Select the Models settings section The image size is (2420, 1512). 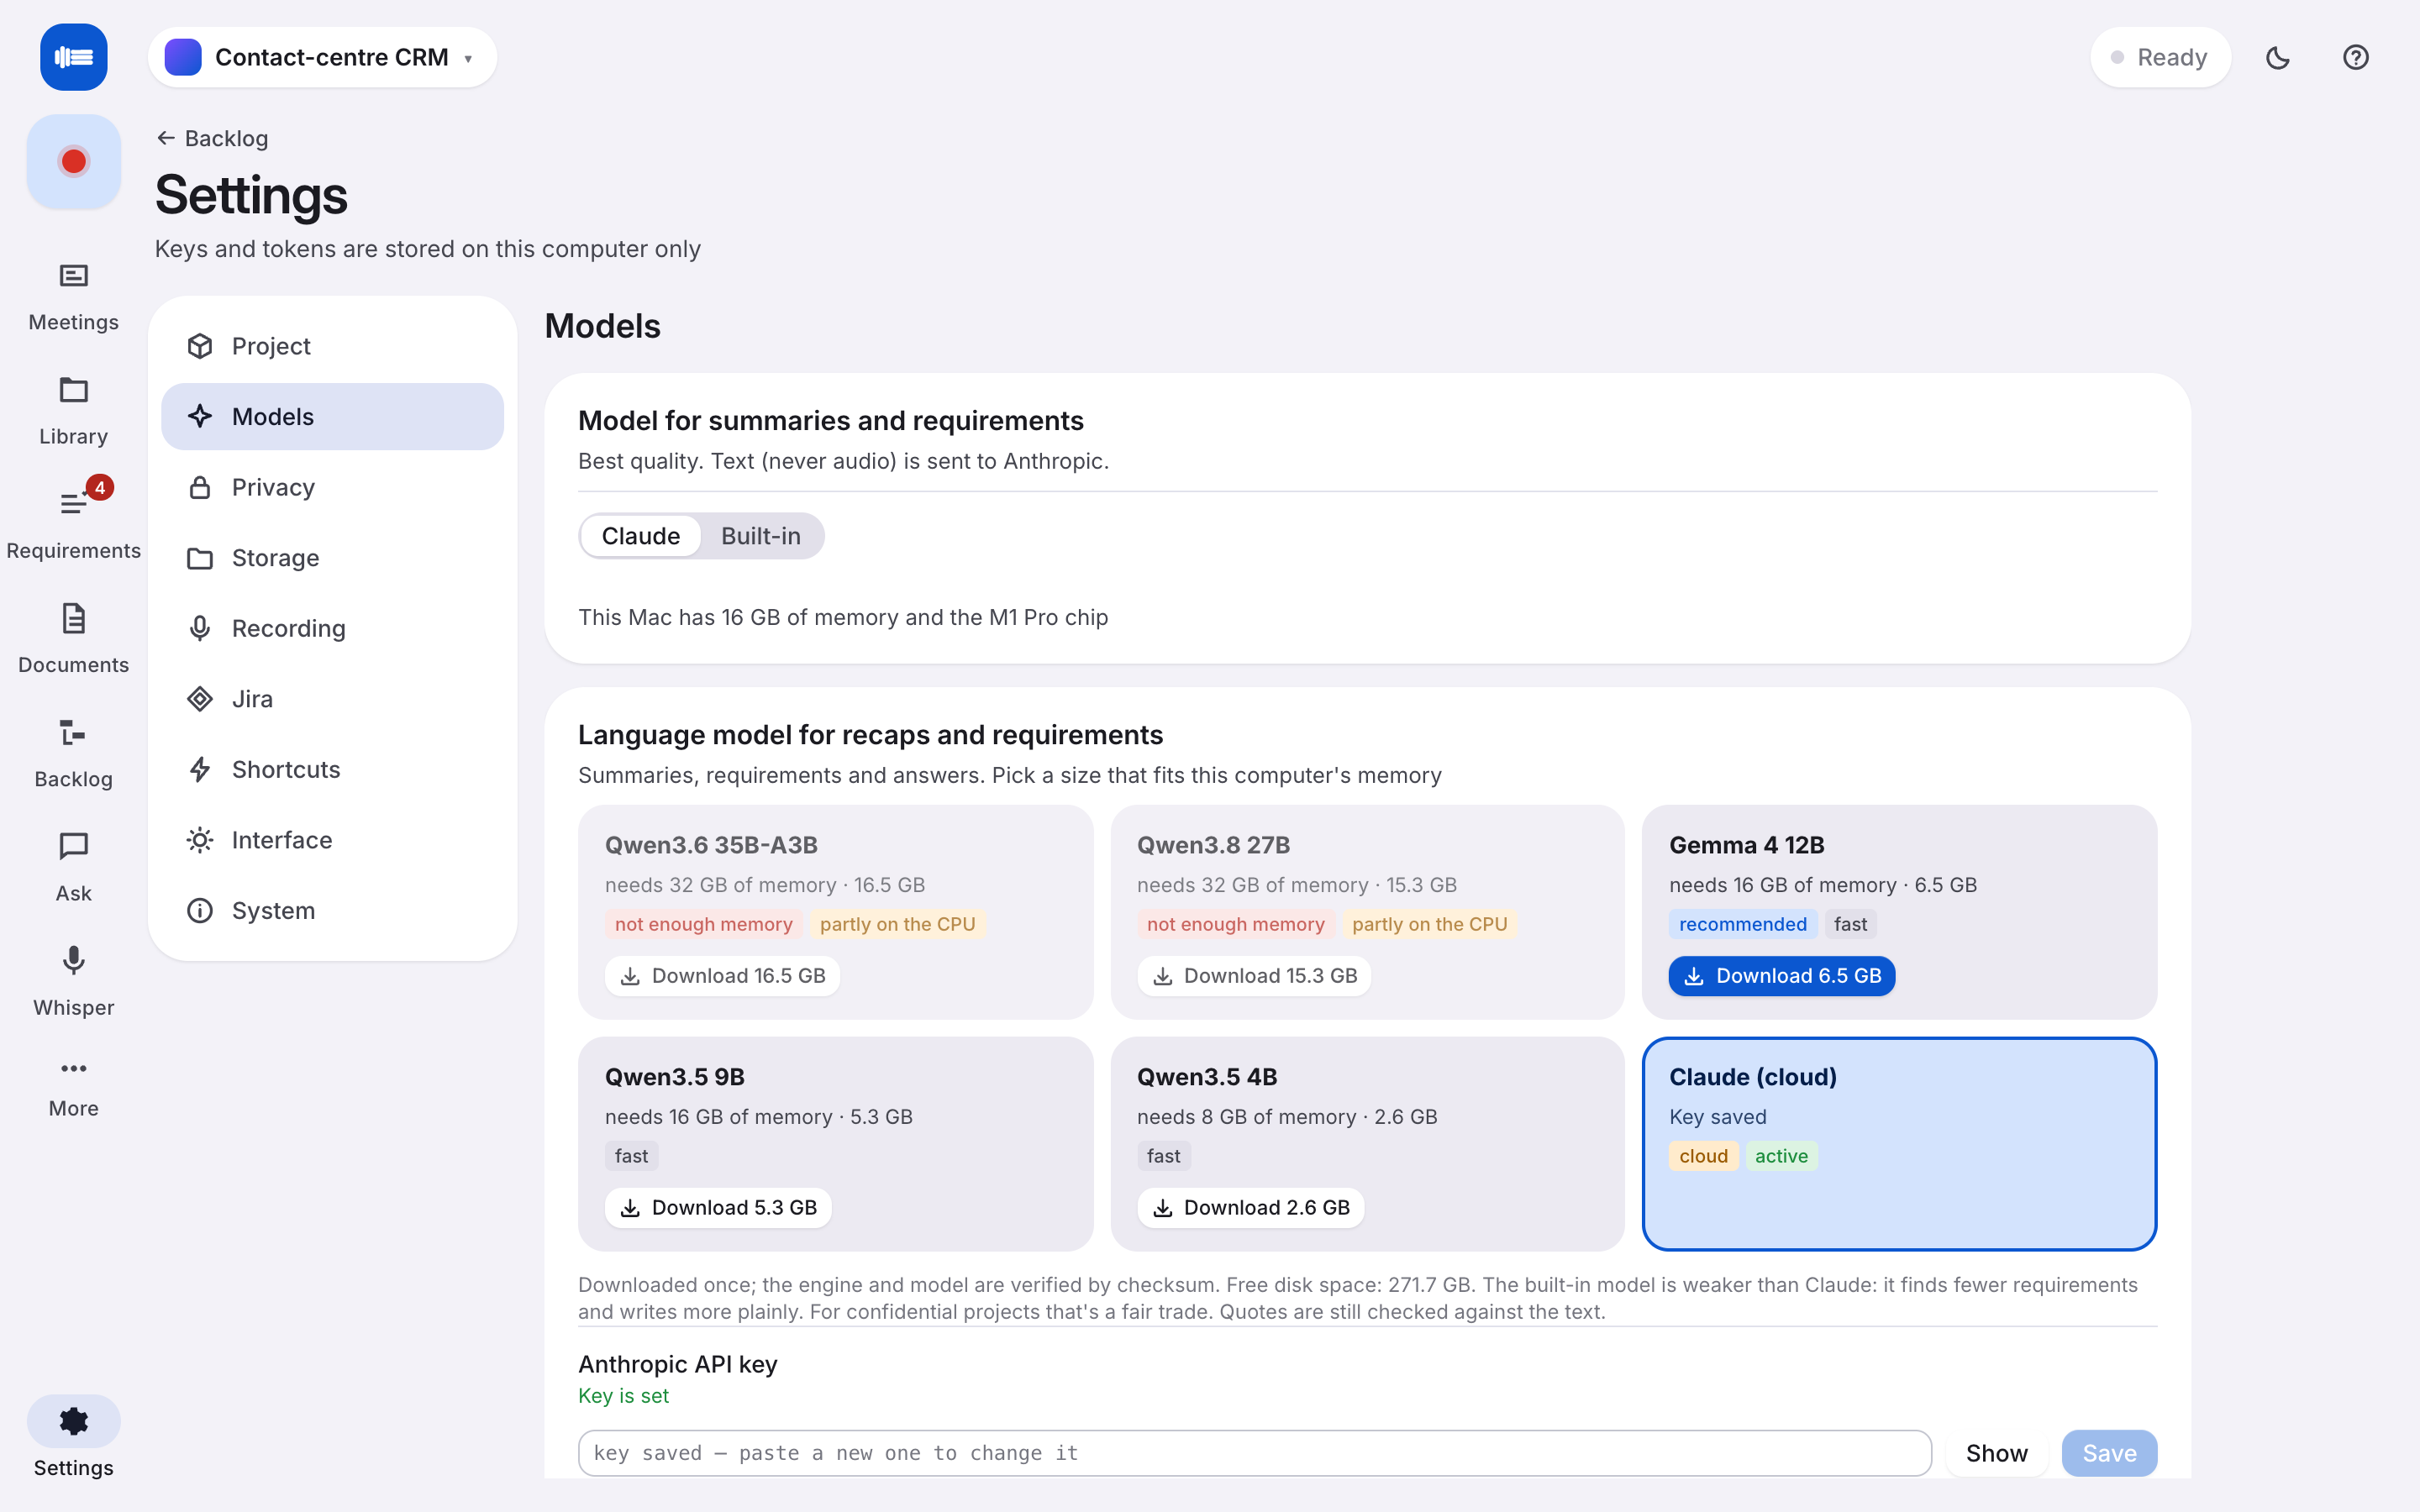(x=332, y=416)
